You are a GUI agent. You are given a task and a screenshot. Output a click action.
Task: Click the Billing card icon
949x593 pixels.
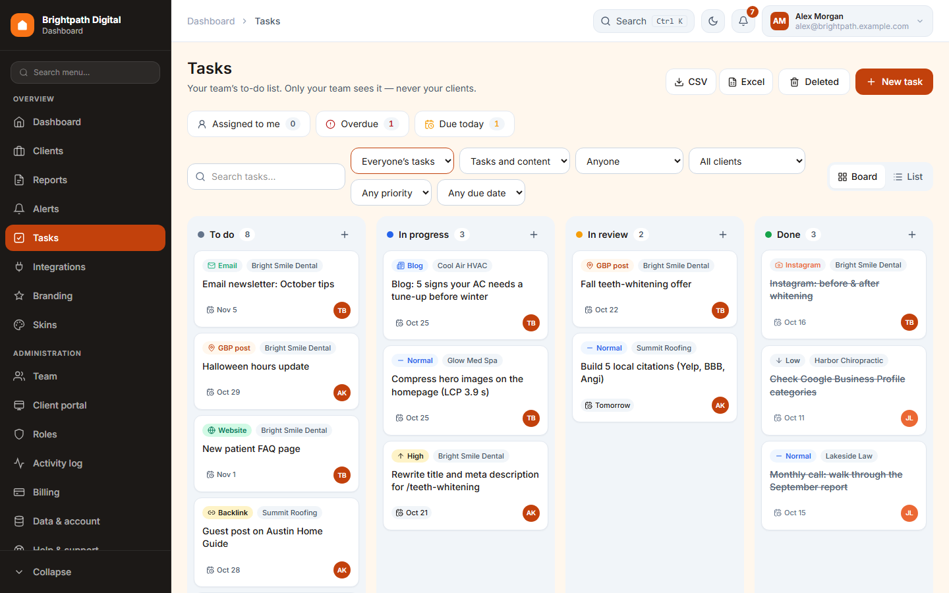(19, 492)
